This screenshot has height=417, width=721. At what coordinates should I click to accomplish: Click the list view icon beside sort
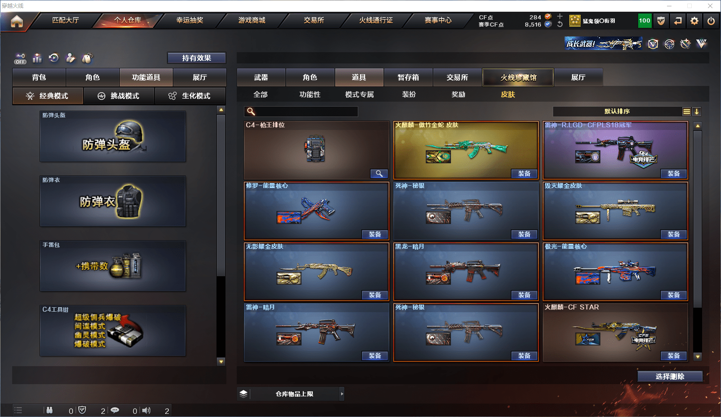[x=686, y=112]
